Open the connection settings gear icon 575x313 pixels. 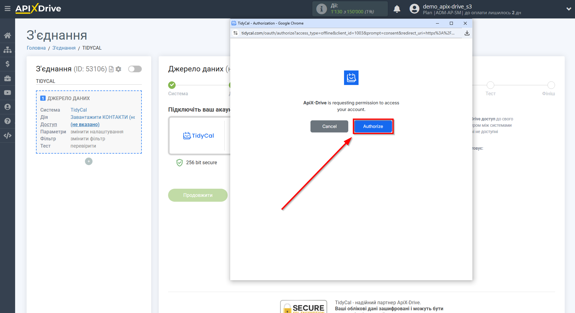click(x=119, y=69)
